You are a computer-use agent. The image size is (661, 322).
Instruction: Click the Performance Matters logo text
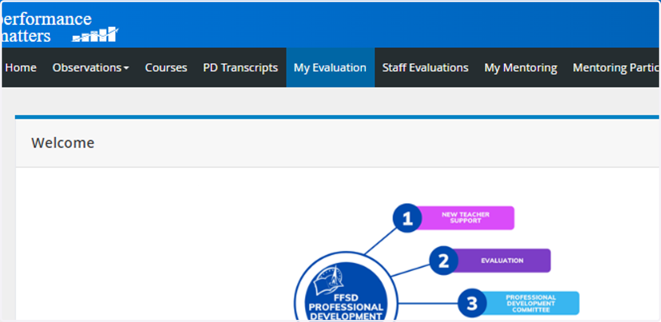(46, 27)
